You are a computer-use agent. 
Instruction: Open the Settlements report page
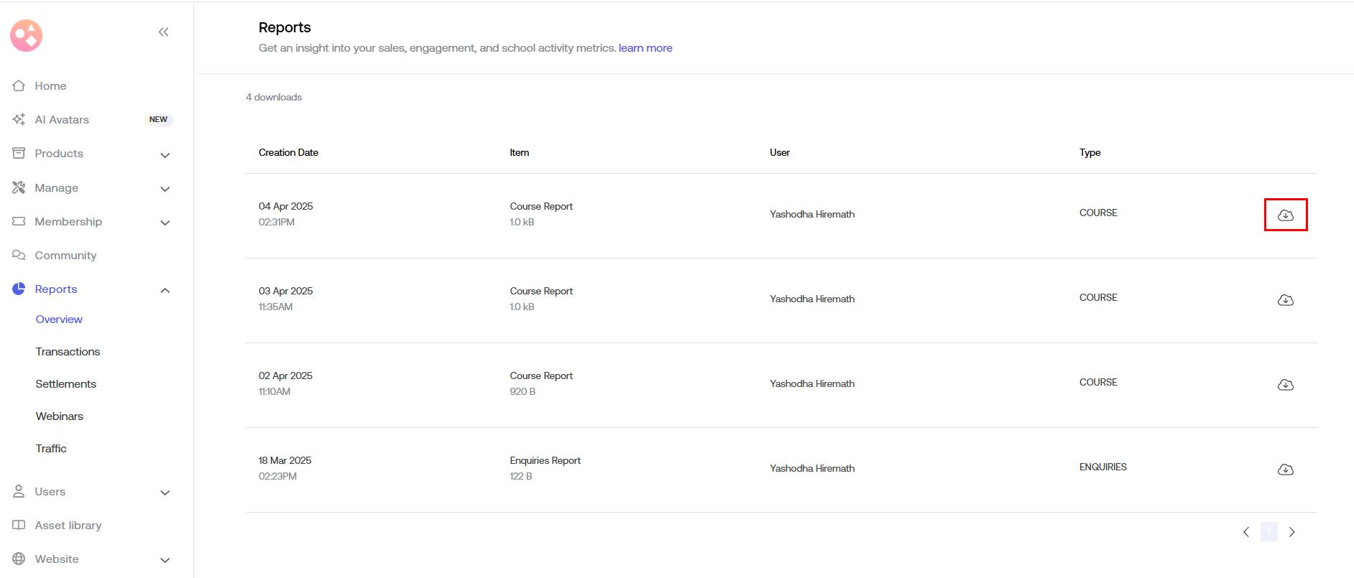point(65,383)
